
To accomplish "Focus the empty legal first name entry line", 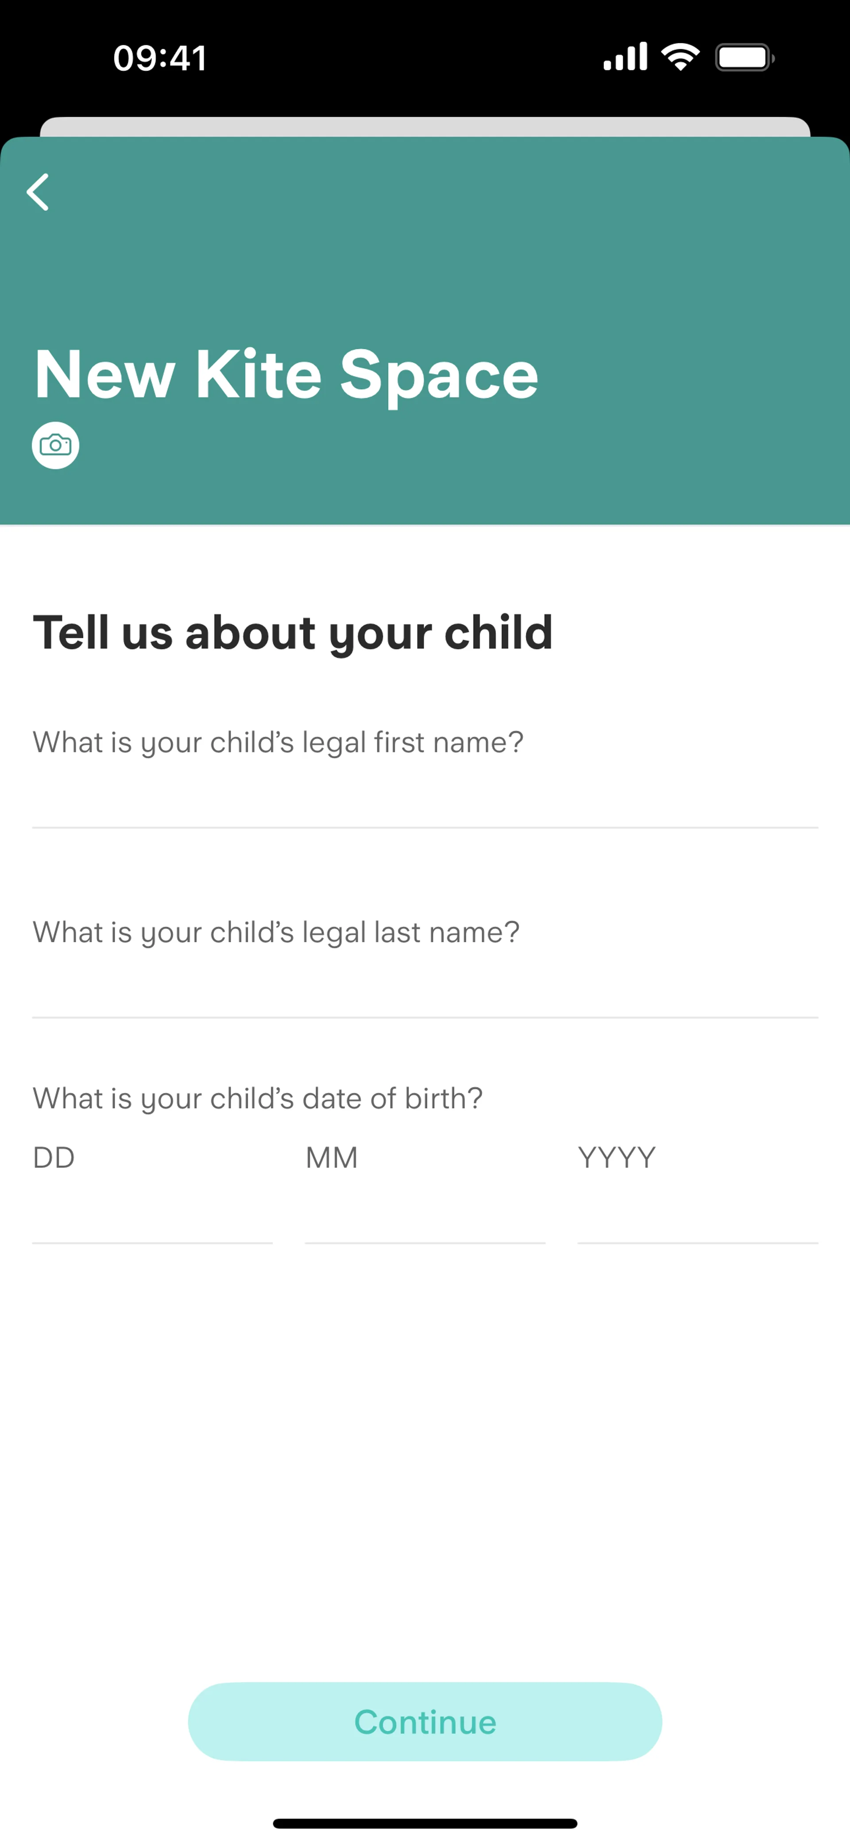I will [x=425, y=802].
